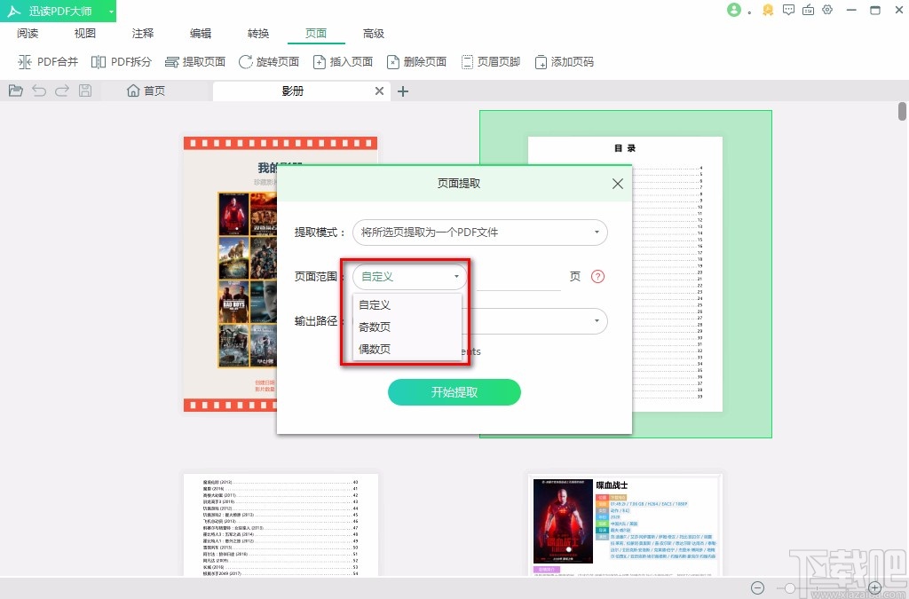Click the undo arrow icon

click(38, 90)
